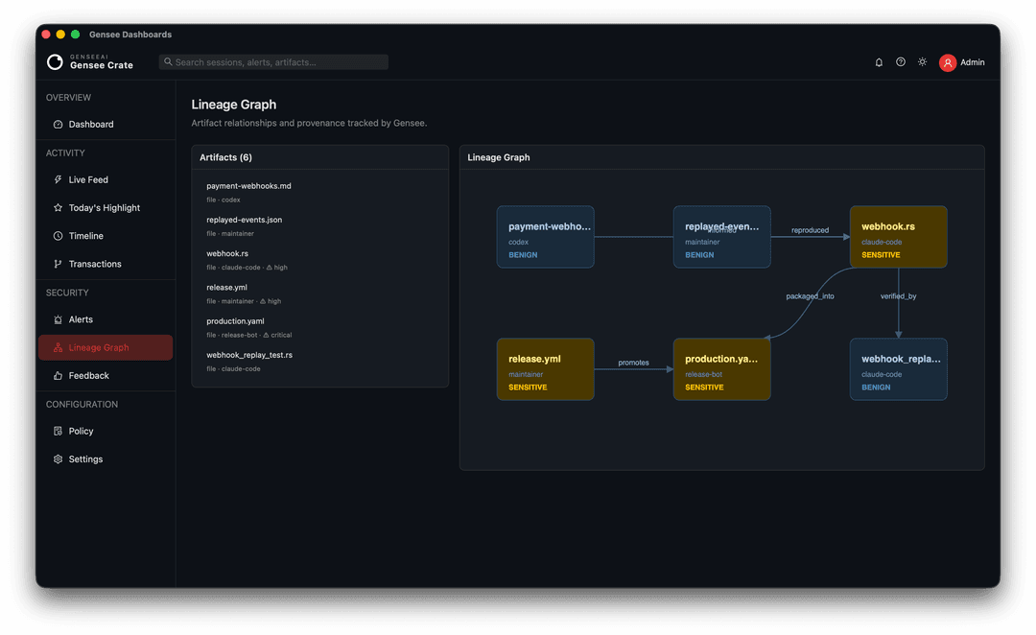Click the 'file · codex' subtitle
This screenshot has height=635, width=1036.
pyautogui.click(x=224, y=200)
